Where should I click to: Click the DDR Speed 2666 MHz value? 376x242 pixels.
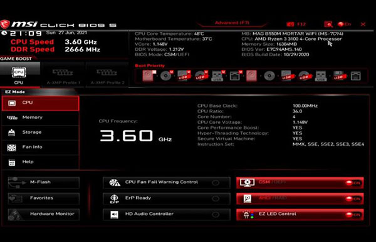coord(82,49)
